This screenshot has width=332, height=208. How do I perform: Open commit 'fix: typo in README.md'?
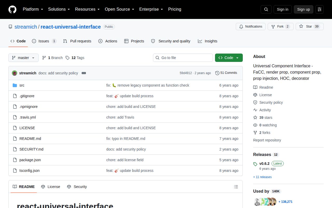(x=126, y=139)
